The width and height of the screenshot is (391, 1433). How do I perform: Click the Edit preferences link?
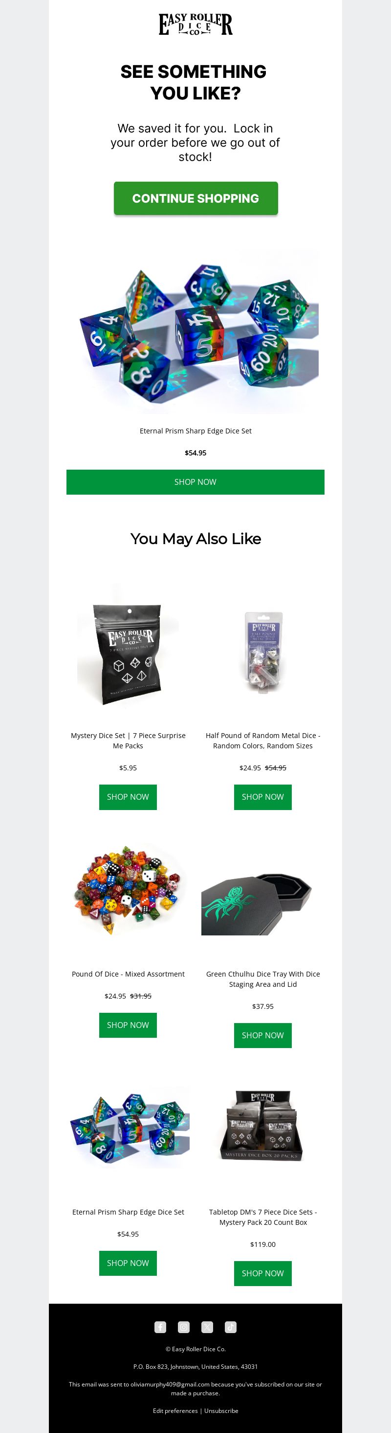pos(175,1410)
